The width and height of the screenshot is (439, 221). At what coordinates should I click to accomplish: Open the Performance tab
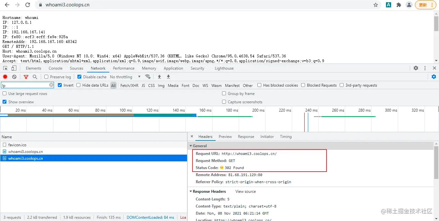[x=124, y=68]
